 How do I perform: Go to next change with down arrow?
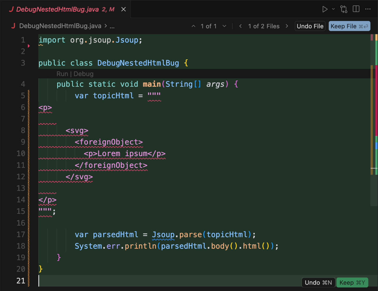pos(224,26)
